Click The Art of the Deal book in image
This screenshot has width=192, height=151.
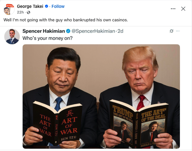(x=139, y=124)
